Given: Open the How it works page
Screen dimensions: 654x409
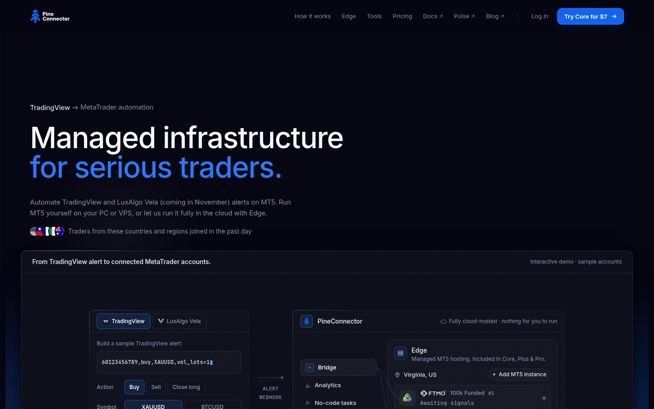Looking at the screenshot, I should [312, 16].
